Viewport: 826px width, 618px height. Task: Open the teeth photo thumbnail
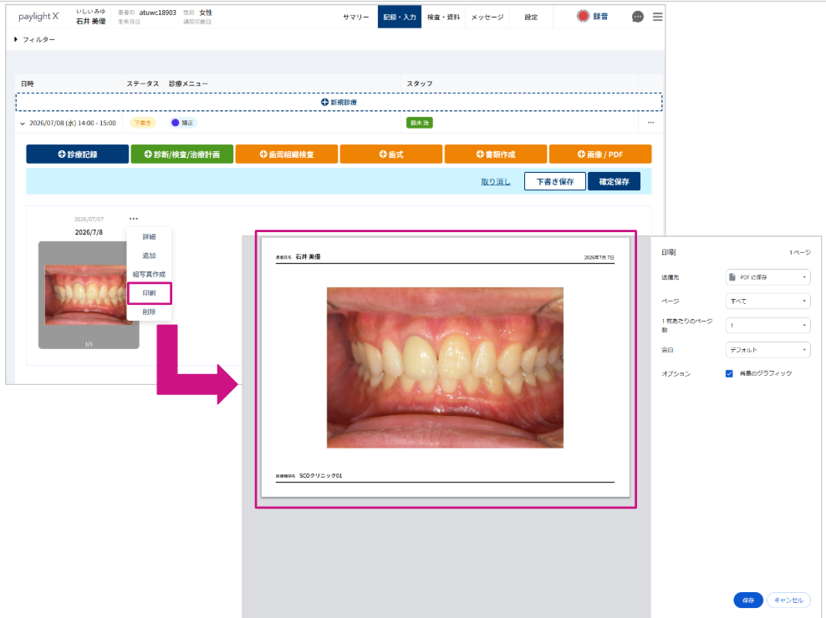pyautogui.click(x=89, y=295)
